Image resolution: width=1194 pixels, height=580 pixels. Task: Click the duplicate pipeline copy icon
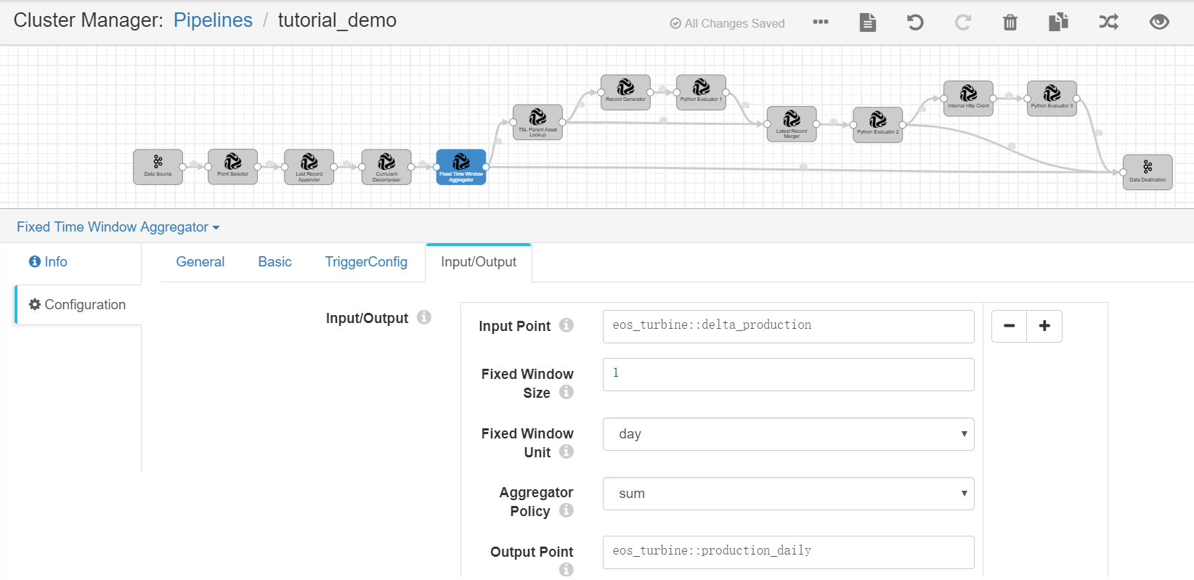pyautogui.click(x=1058, y=23)
